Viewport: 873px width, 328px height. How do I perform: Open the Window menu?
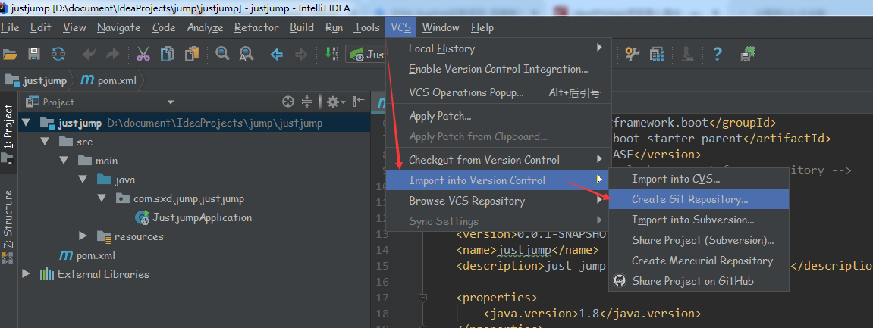coord(441,27)
